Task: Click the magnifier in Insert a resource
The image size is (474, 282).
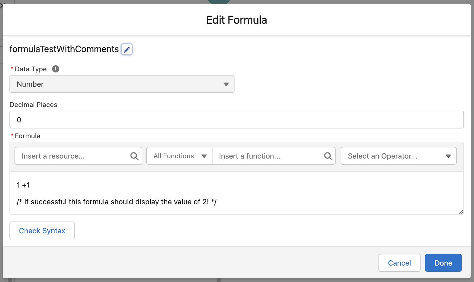Action: click(134, 156)
